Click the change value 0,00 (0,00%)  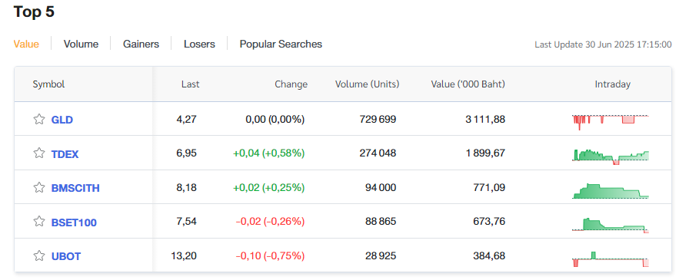pyautogui.click(x=275, y=119)
